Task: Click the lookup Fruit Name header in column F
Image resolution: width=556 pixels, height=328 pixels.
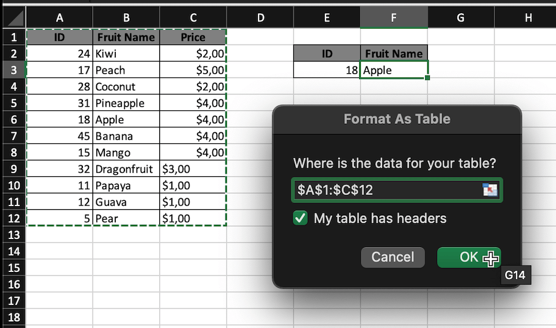Action: (394, 54)
